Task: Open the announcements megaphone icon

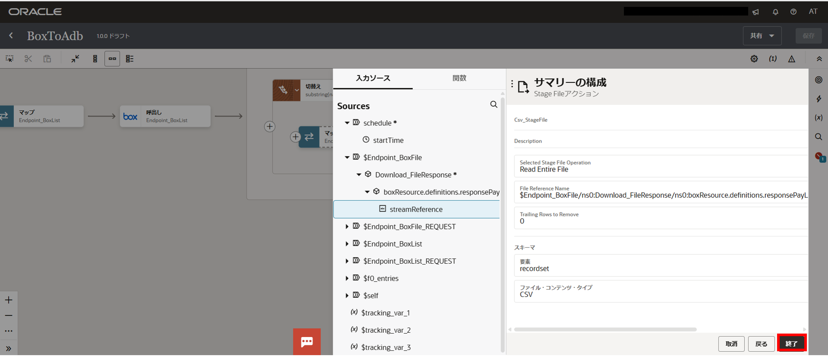Action: (x=756, y=12)
